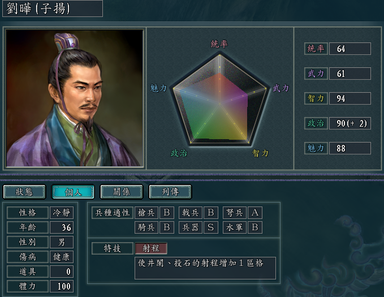The image size is (384, 297).
Task: Click the 性格 value 冷靜
Action: (62, 213)
